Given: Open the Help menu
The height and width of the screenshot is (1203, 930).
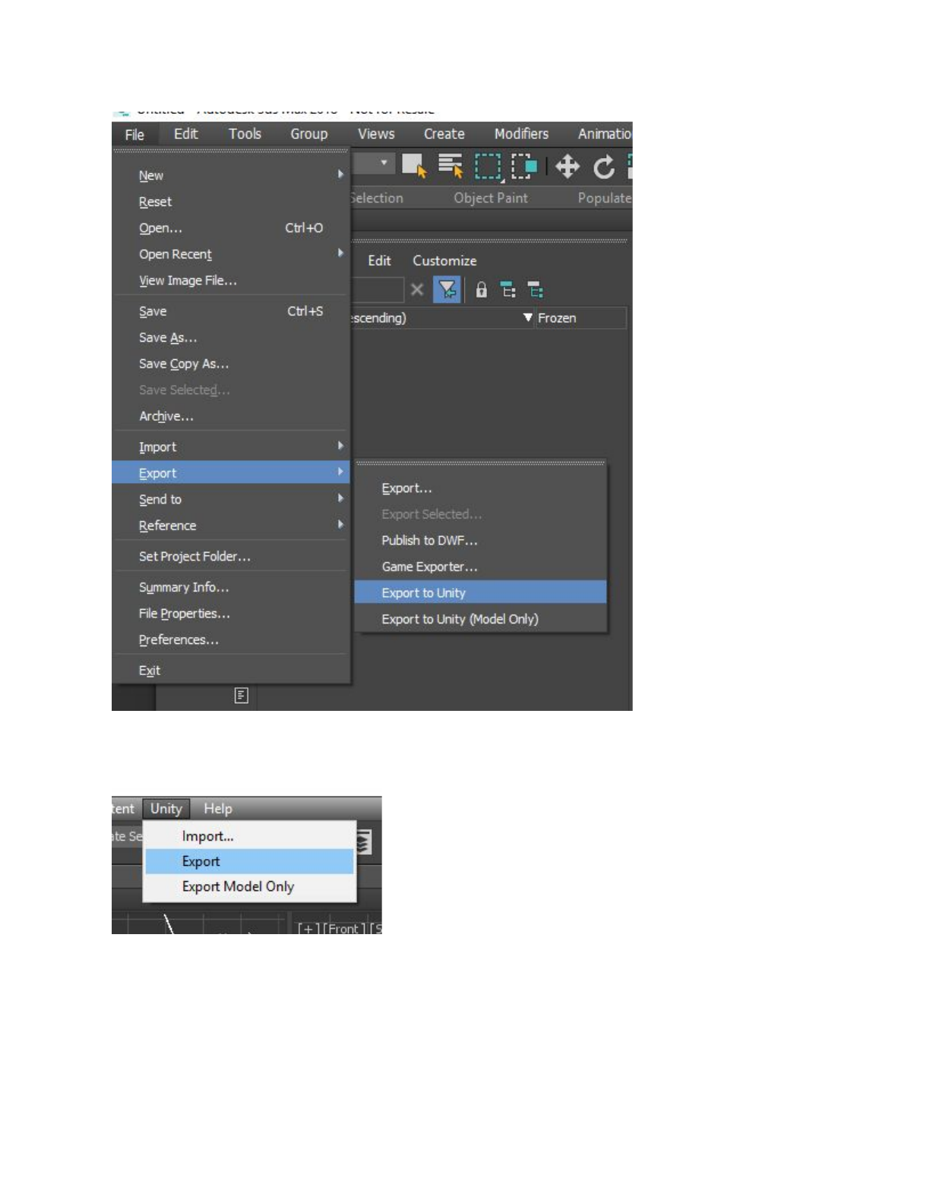Looking at the screenshot, I should [x=217, y=809].
